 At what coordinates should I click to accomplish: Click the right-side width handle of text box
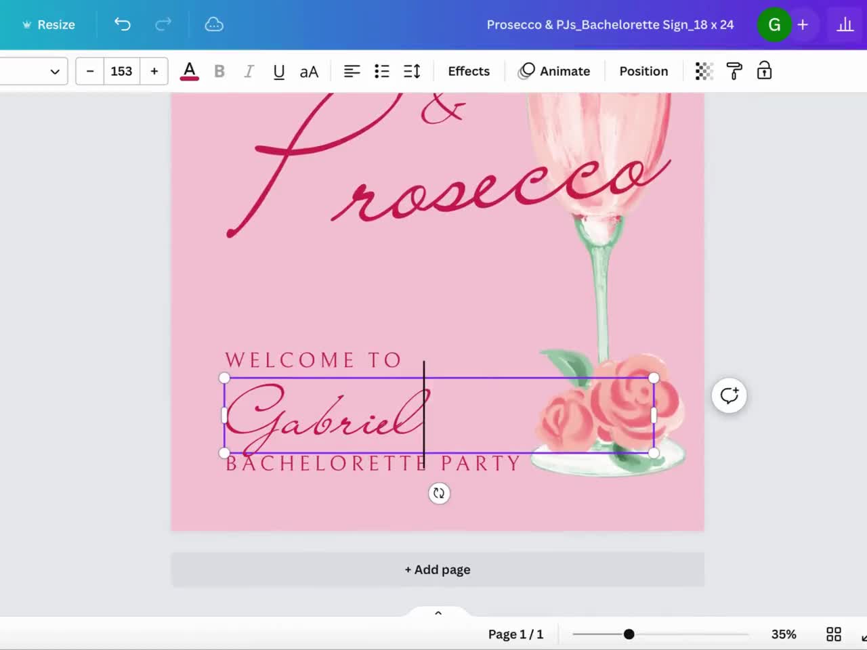[x=654, y=415]
